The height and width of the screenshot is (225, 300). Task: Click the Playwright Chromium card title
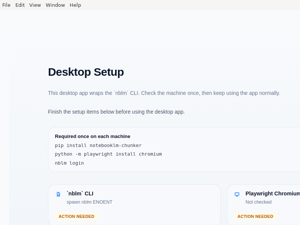click(x=273, y=193)
